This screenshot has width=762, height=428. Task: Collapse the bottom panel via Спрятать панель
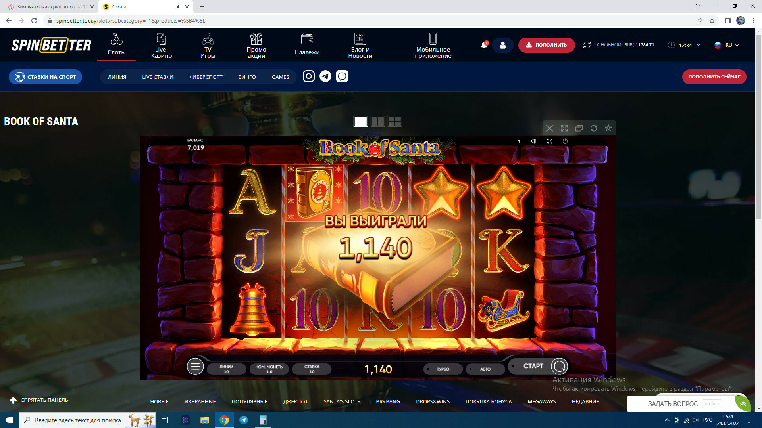pos(39,400)
